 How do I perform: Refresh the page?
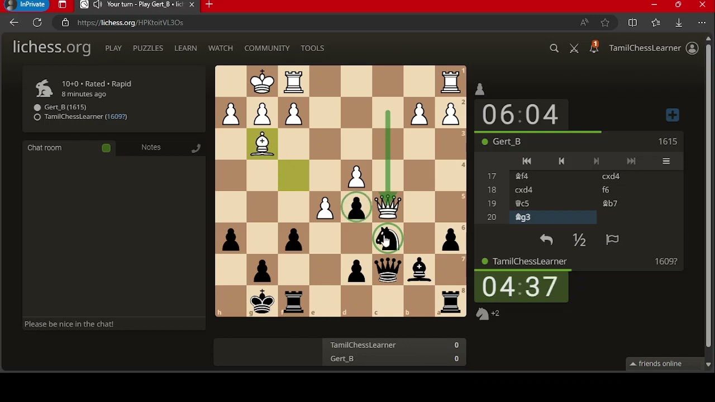37,23
